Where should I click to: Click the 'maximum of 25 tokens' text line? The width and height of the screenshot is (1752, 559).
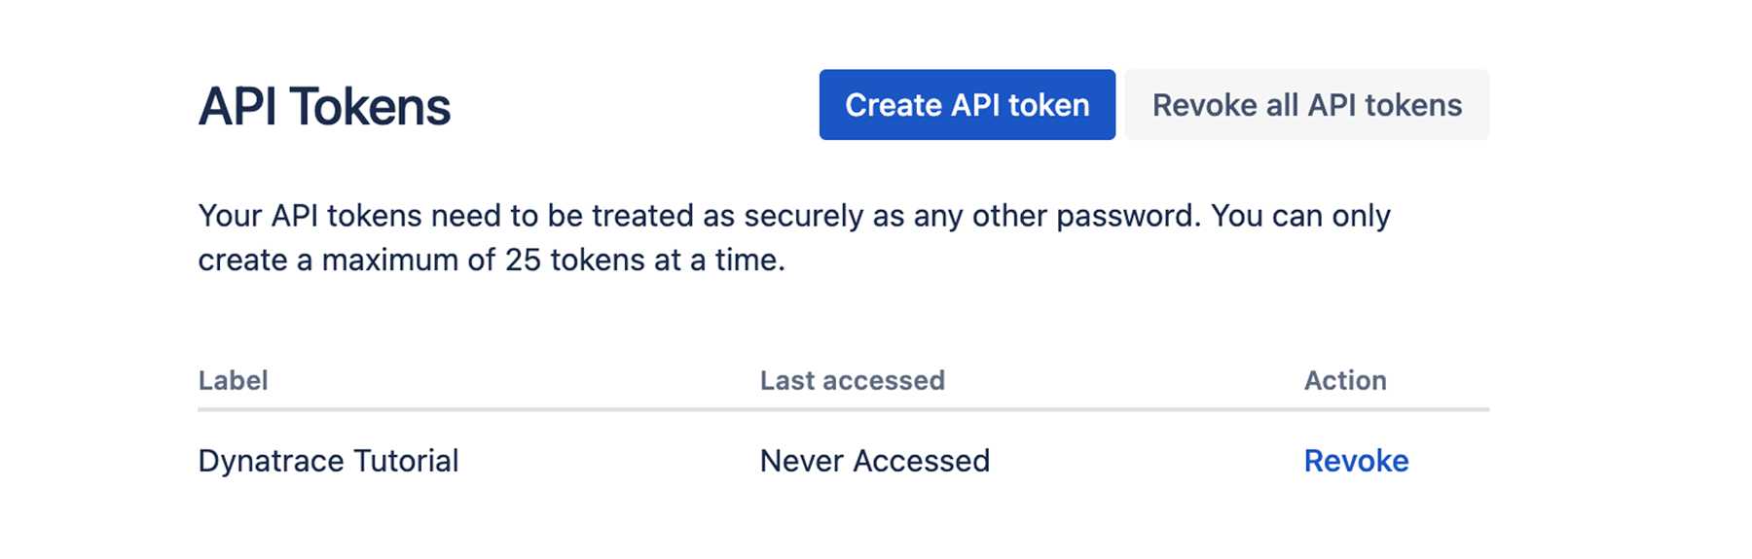[491, 261]
